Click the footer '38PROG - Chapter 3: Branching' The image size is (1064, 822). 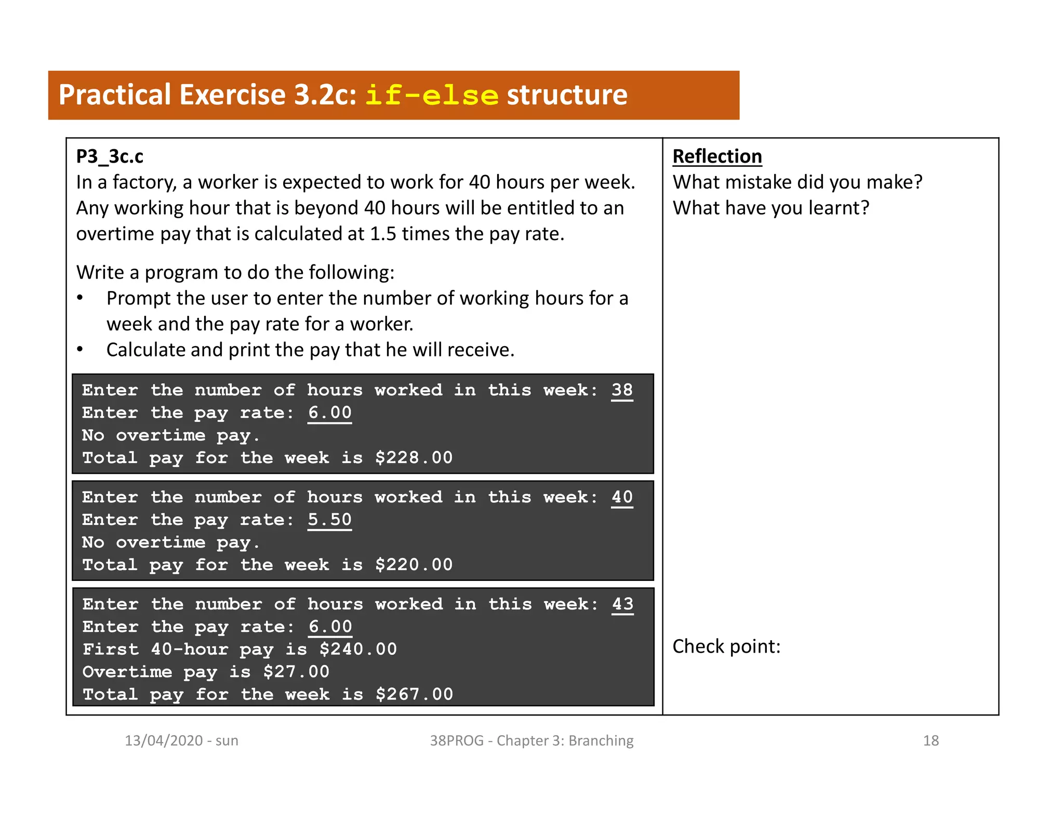click(531, 740)
